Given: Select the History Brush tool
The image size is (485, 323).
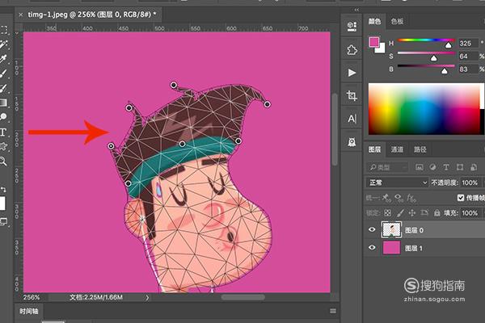Looking at the screenshot, I should (x=4, y=88).
